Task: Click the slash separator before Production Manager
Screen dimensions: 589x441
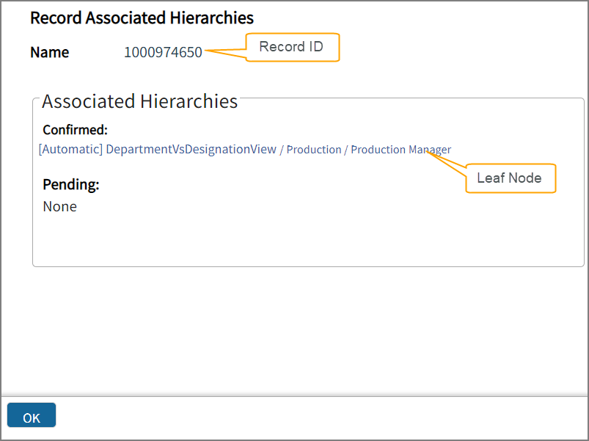Action: (346, 150)
